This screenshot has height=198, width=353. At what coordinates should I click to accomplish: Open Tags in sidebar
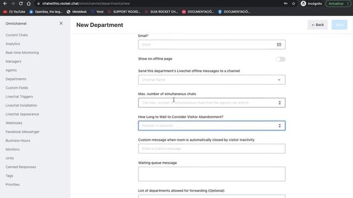click(x=9, y=176)
